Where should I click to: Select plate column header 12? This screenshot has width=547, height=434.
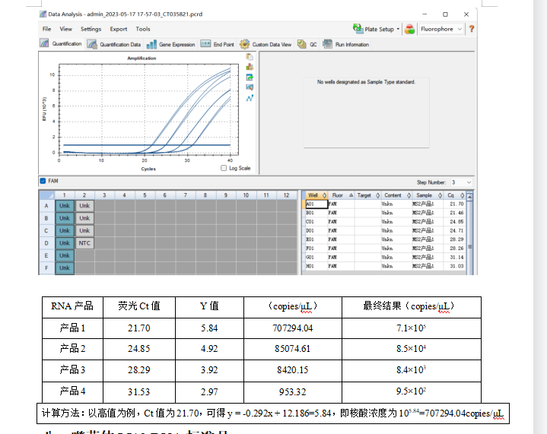point(286,195)
